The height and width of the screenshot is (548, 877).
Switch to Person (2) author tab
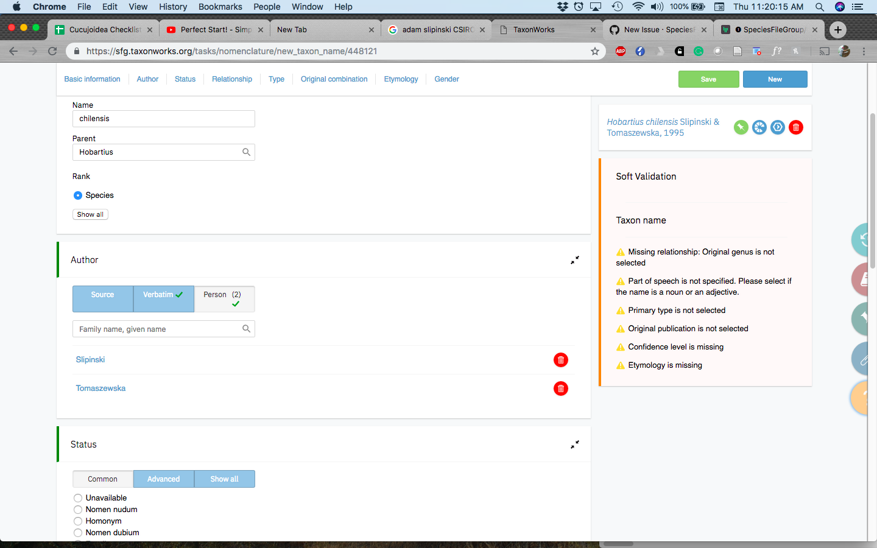[224, 299]
